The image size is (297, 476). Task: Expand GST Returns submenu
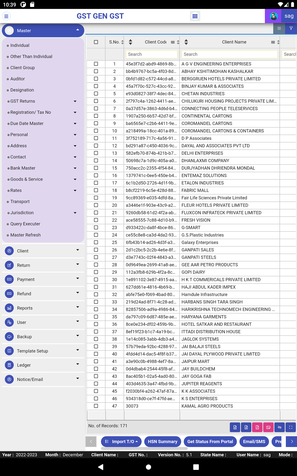(x=75, y=101)
